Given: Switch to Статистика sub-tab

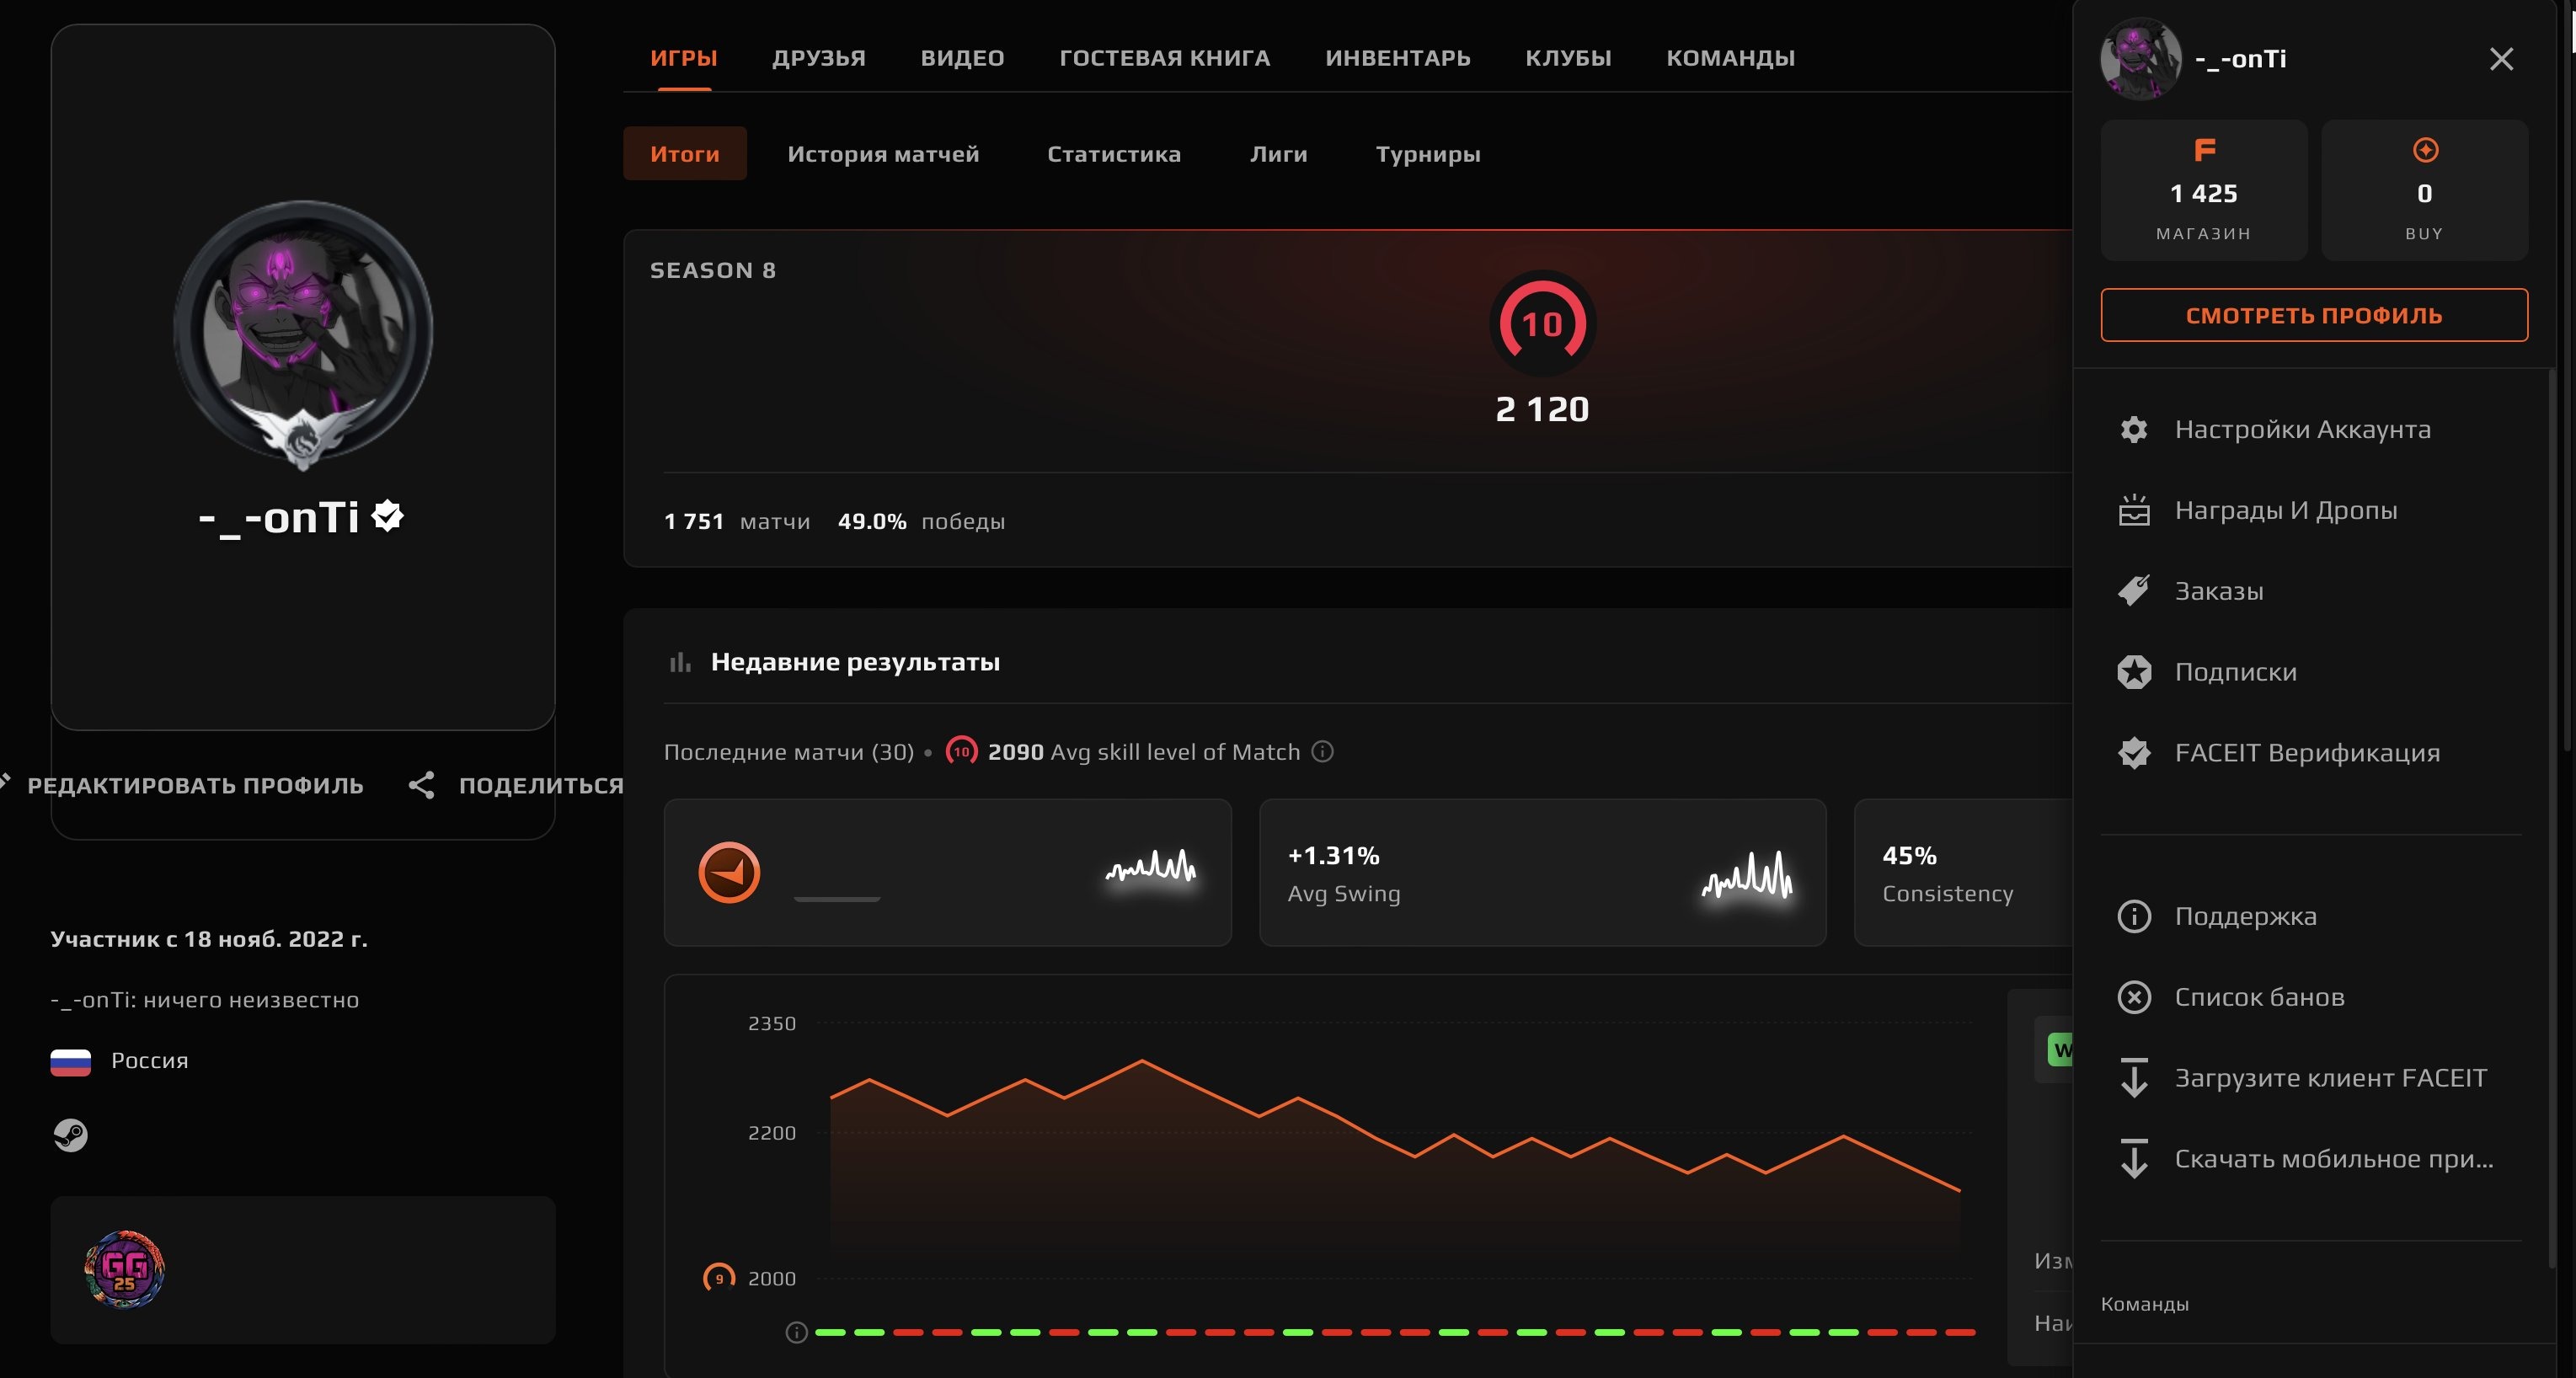Looking at the screenshot, I should click(1114, 153).
